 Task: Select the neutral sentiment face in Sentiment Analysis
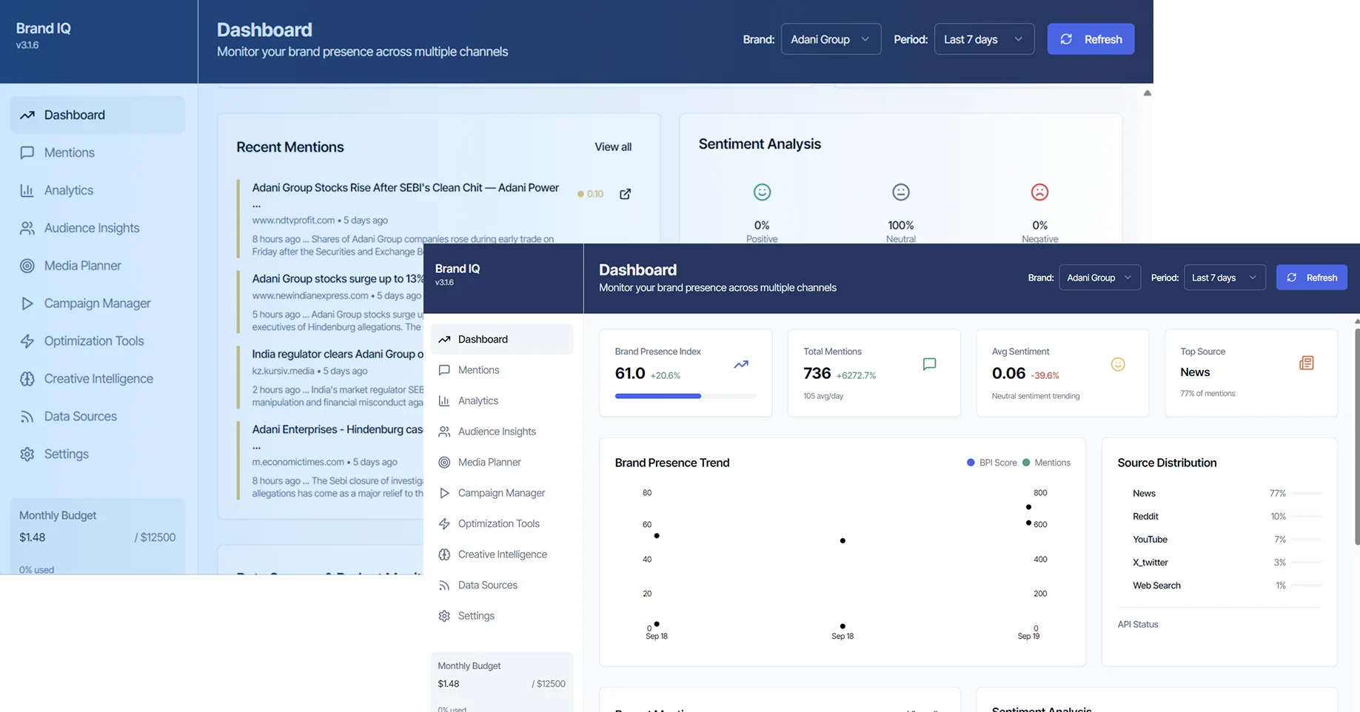click(900, 191)
